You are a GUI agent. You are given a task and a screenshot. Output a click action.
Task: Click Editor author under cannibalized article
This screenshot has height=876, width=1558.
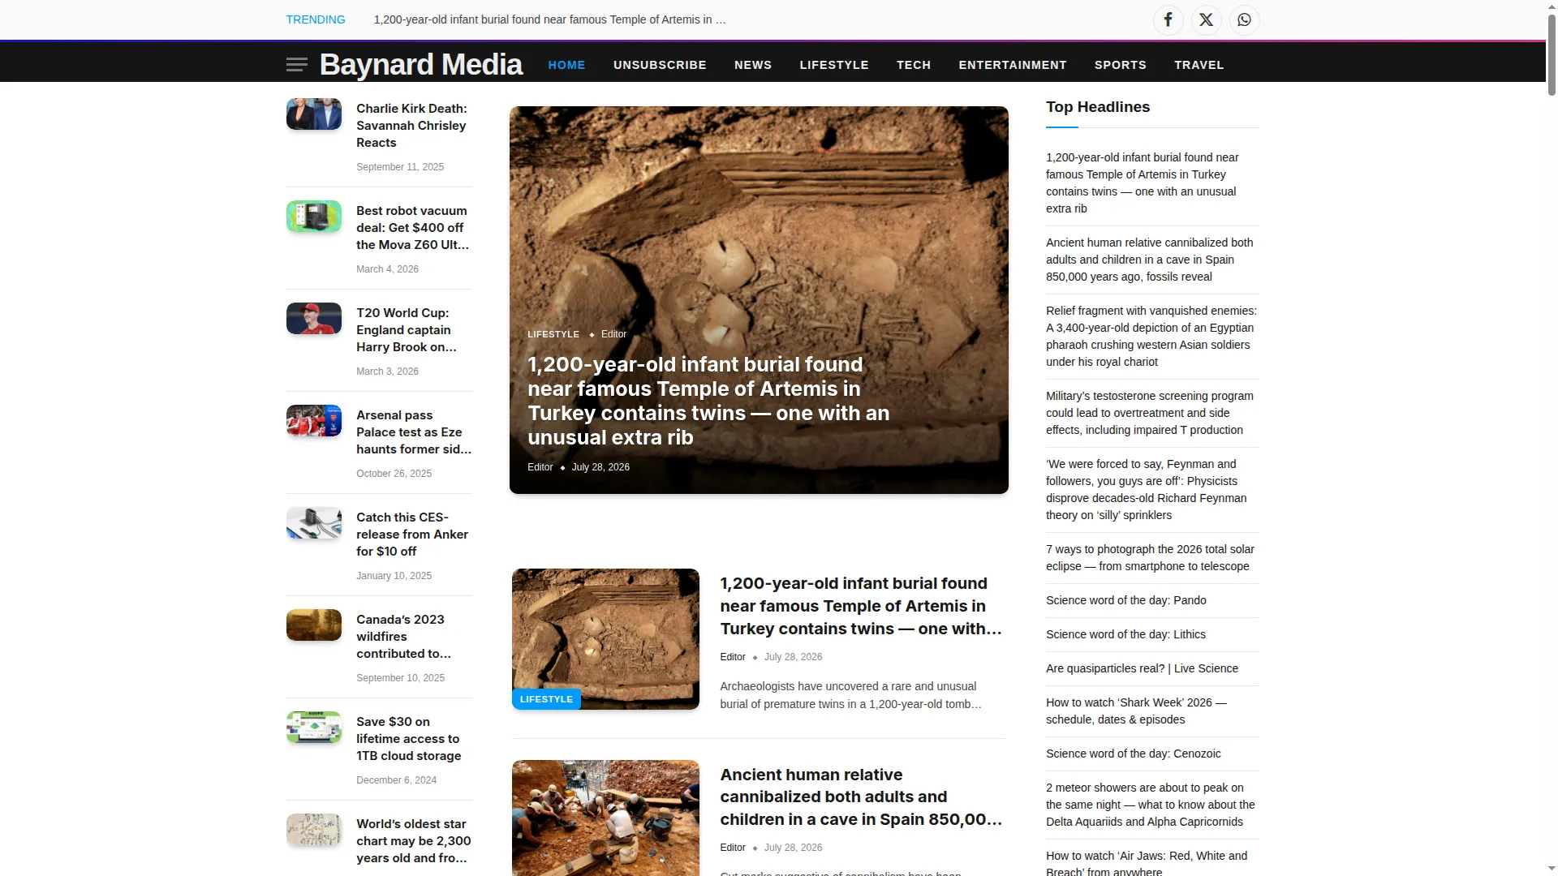point(733,848)
